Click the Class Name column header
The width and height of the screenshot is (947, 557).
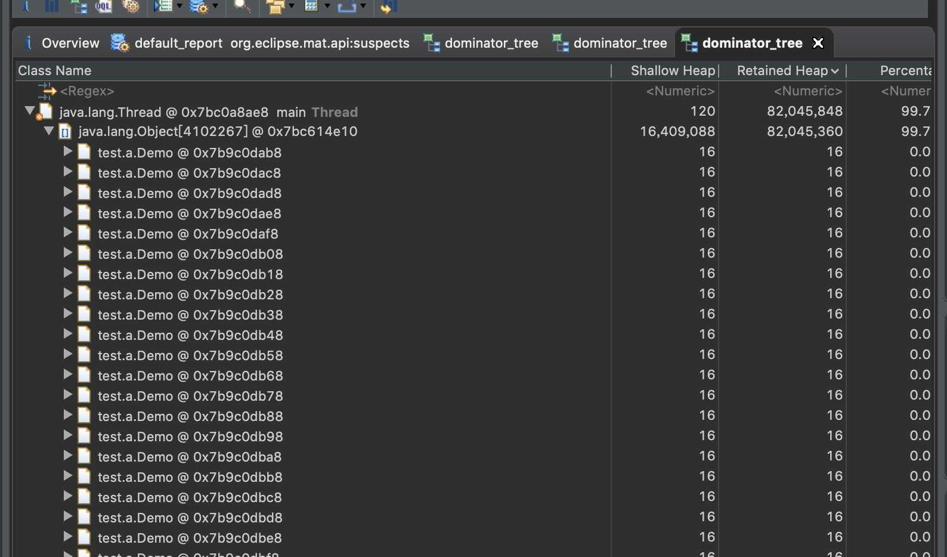[x=313, y=70]
